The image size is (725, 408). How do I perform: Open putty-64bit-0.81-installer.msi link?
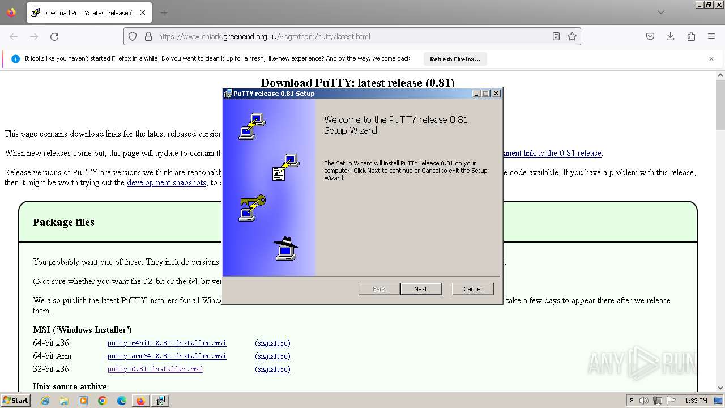point(167,343)
